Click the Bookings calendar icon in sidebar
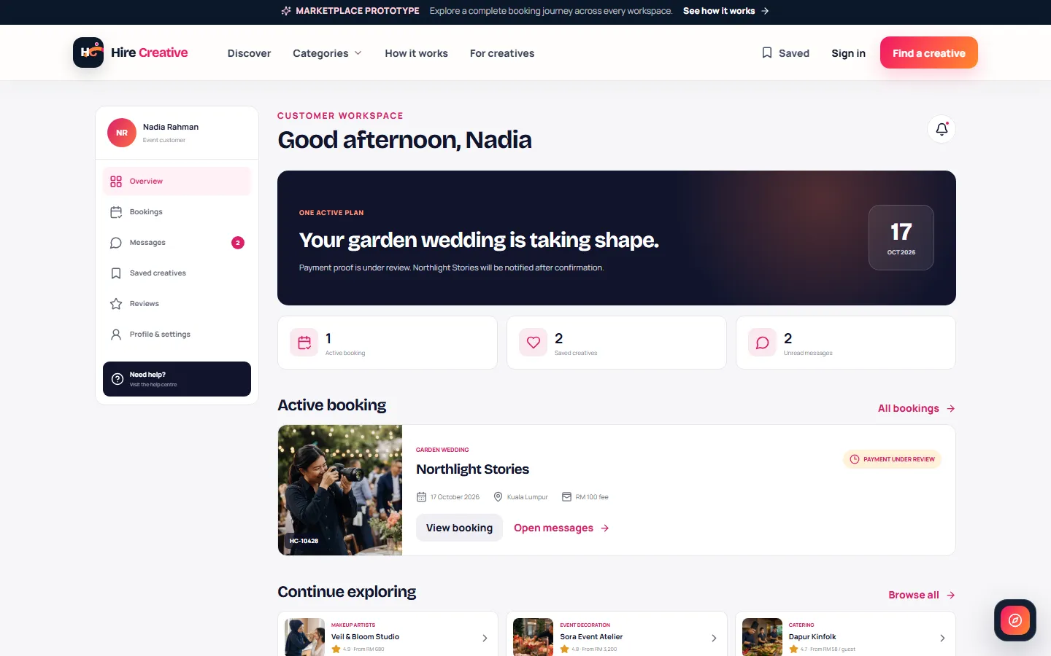Screen dimensions: 1051x656 click(x=116, y=212)
